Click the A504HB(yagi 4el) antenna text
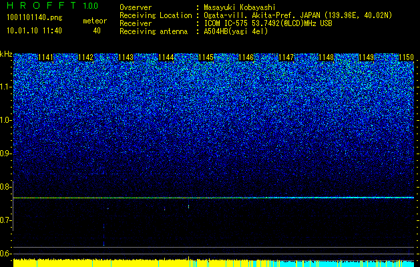 pyautogui.click(x=236, y=32)
